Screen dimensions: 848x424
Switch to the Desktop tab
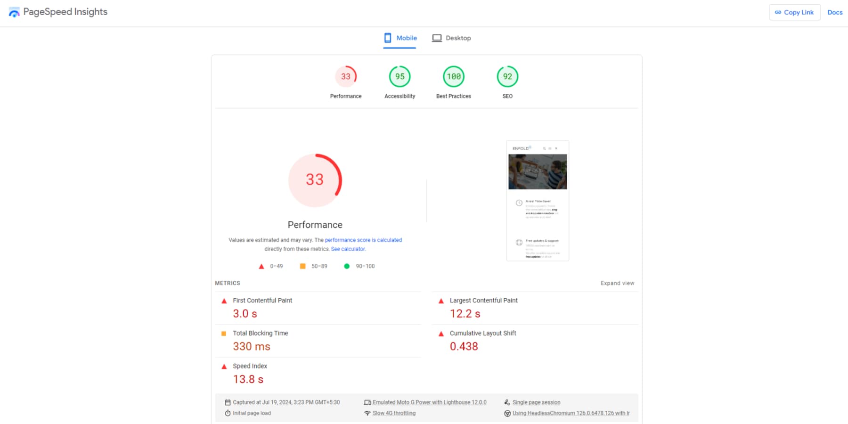(451, 38)
